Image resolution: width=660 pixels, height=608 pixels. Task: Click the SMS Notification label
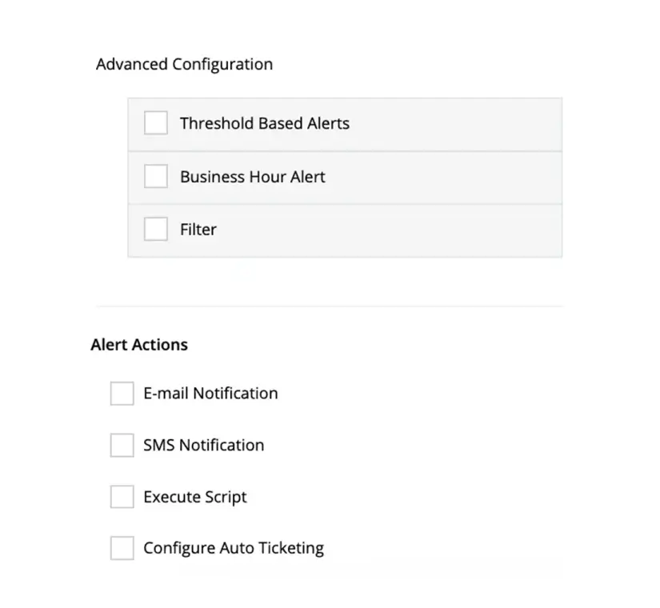point(203,445)
